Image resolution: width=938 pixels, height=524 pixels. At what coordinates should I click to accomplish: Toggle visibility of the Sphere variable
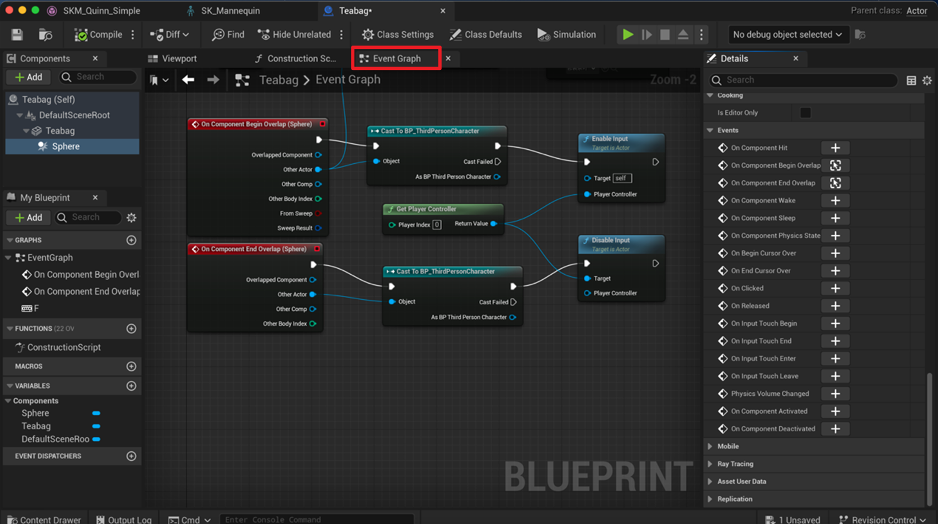point(96,413)
